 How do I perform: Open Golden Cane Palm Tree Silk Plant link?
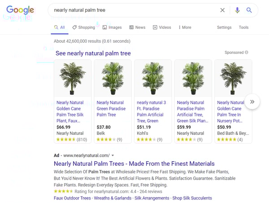[70, 112]
